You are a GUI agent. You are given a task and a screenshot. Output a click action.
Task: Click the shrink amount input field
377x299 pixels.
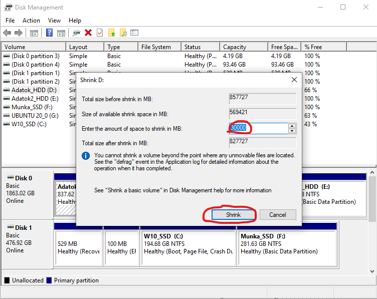[258, 128]
